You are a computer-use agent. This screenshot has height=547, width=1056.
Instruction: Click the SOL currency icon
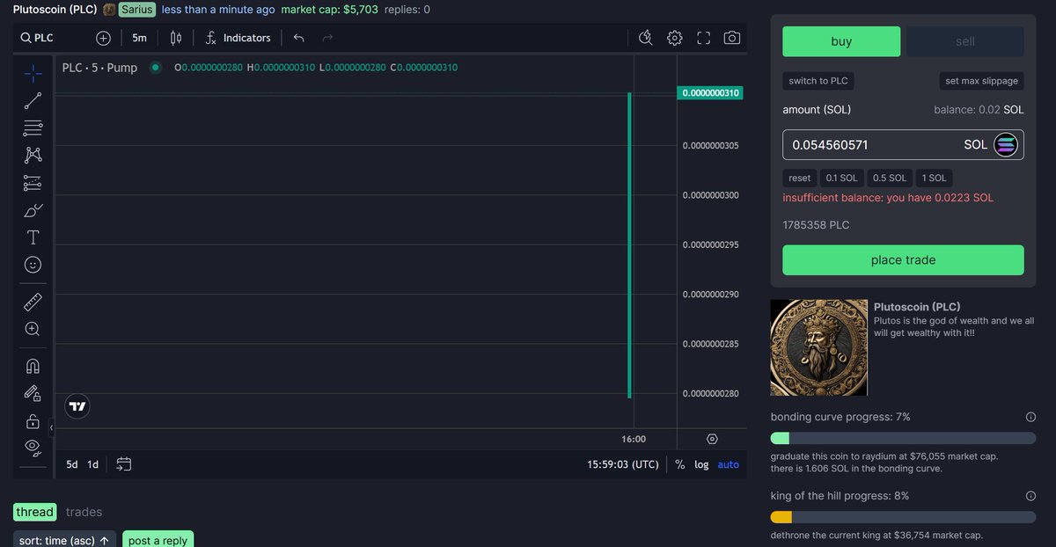[1005, 145]
